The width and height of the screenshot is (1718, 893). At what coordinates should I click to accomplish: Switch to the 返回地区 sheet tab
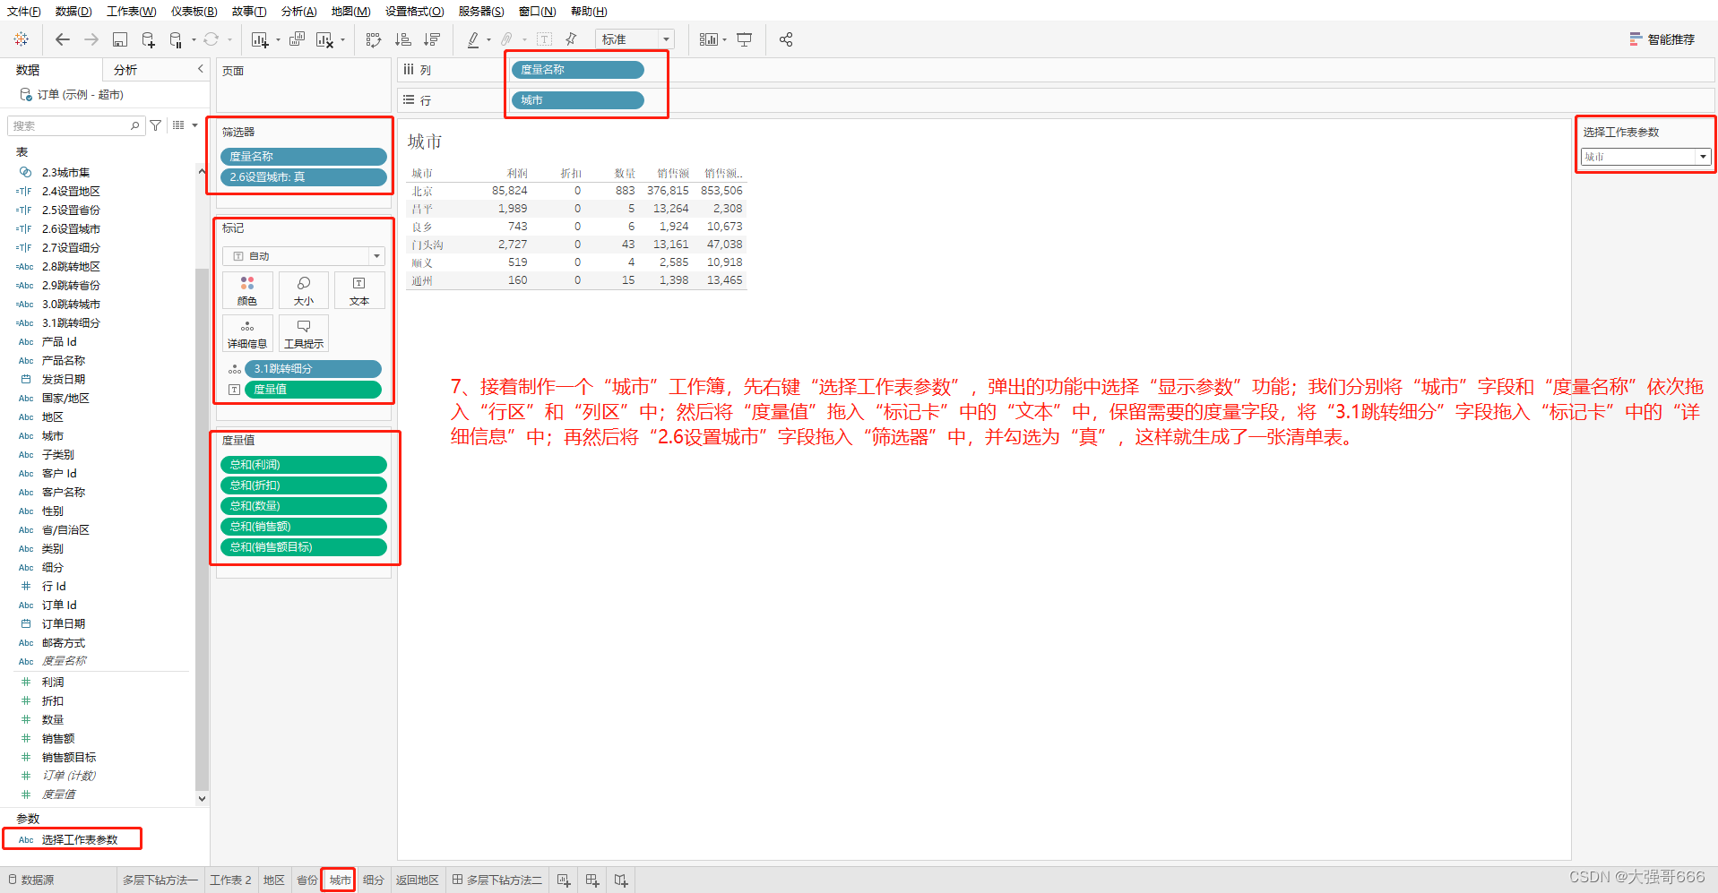pyautogui.click(x=418, y=880)
